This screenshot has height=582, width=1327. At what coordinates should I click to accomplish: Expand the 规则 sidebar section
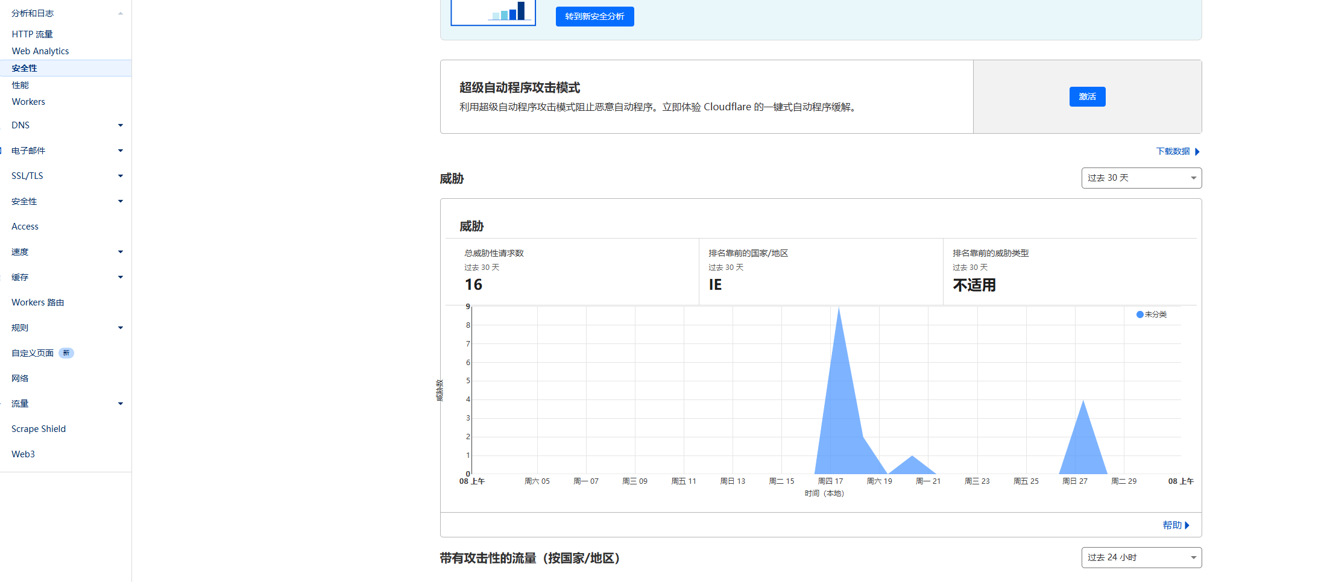pos(120,327)
